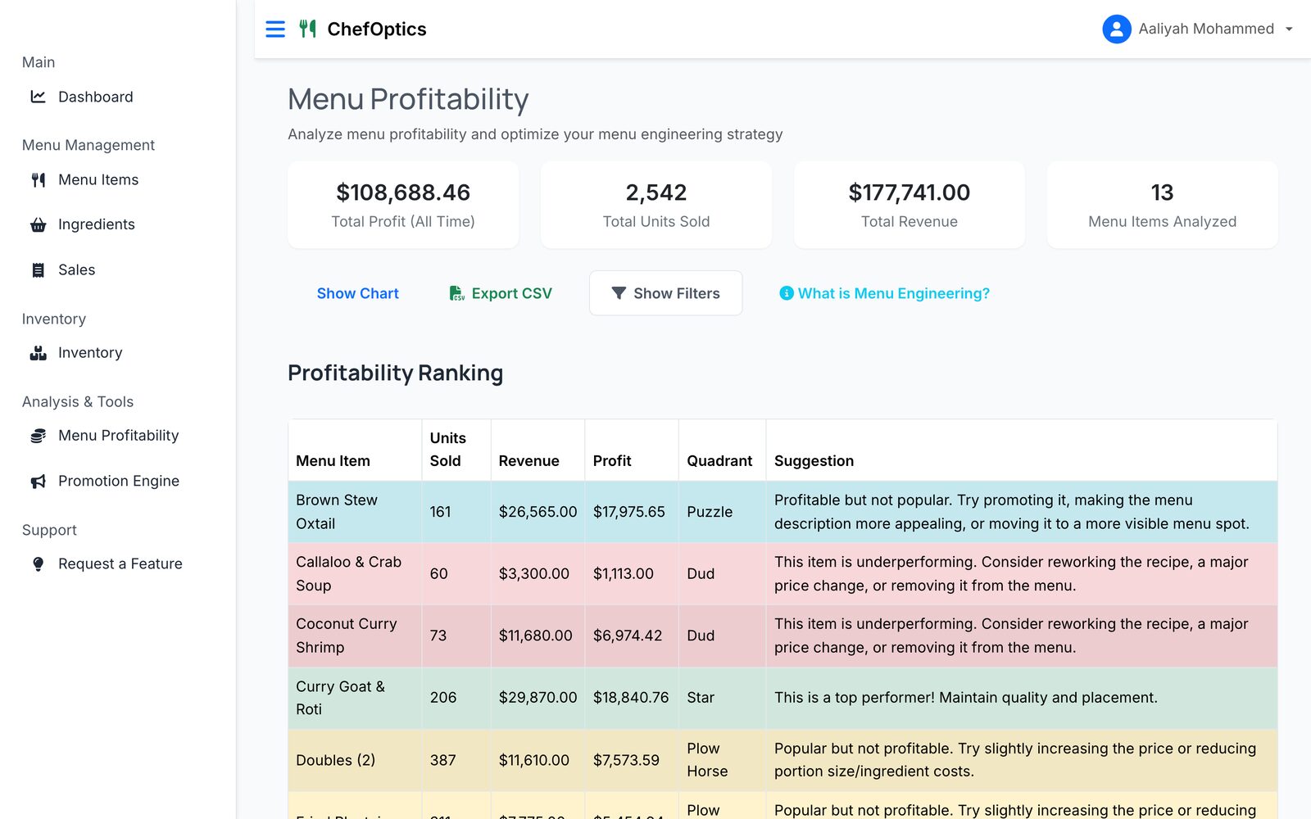Viewport: 1311px width, 819px height.
Task: Click the Request a Feature lightbulb icon
Action: click(38, 564)
